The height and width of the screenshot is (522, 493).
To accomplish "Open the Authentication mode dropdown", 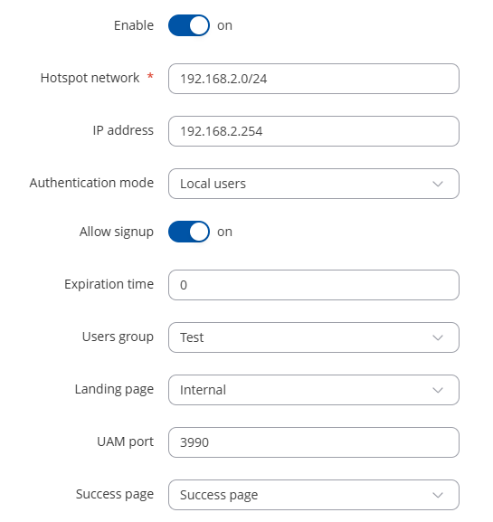I will (x=314, y=184).
